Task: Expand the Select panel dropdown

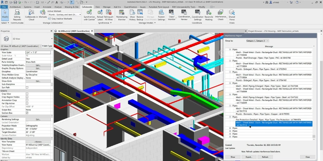Action: [5, 23]
